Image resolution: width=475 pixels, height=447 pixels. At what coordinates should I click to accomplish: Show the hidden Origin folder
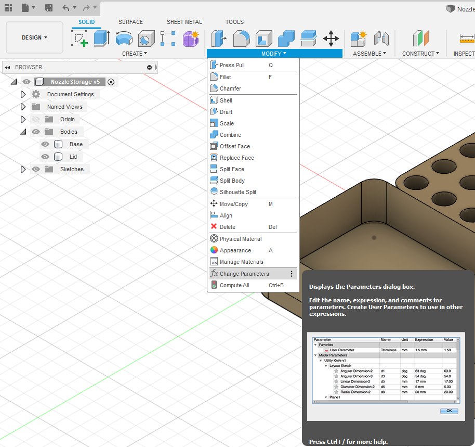[36, 120]
